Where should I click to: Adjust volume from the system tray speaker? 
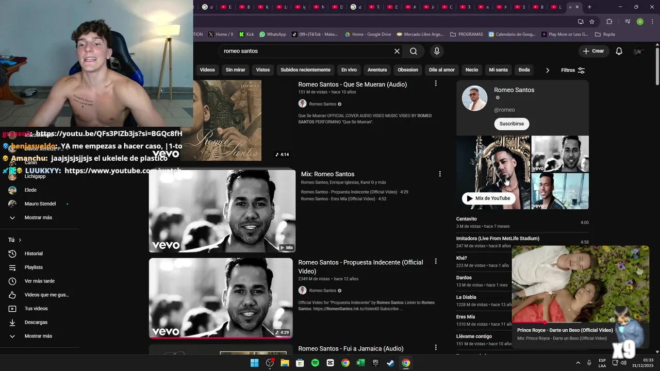(x=623, y=363)
